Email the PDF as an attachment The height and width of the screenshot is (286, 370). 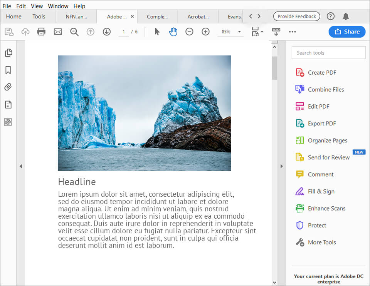click(x=58, y=32)
